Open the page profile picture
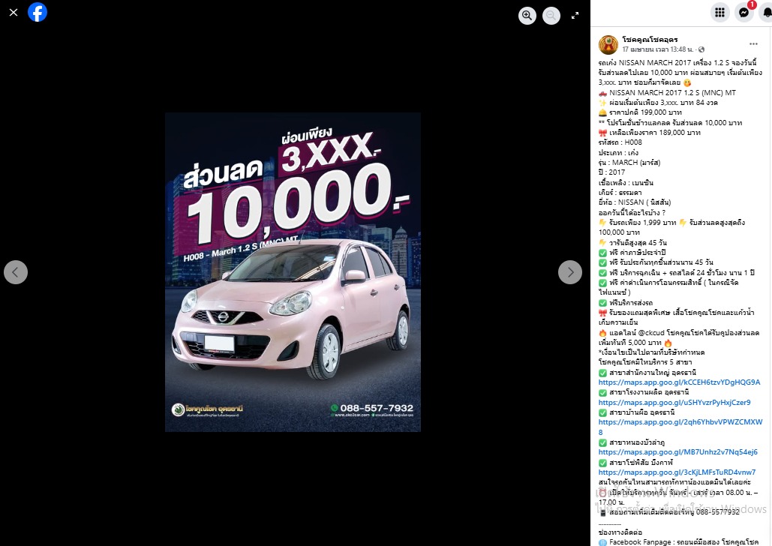The height and width of the screenshot is (546, 772). coord(608,45)
